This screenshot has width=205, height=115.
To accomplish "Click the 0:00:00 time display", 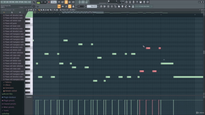I will (x=83, y=2).
